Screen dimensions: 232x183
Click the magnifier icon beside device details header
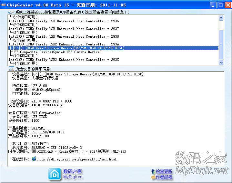11,69
